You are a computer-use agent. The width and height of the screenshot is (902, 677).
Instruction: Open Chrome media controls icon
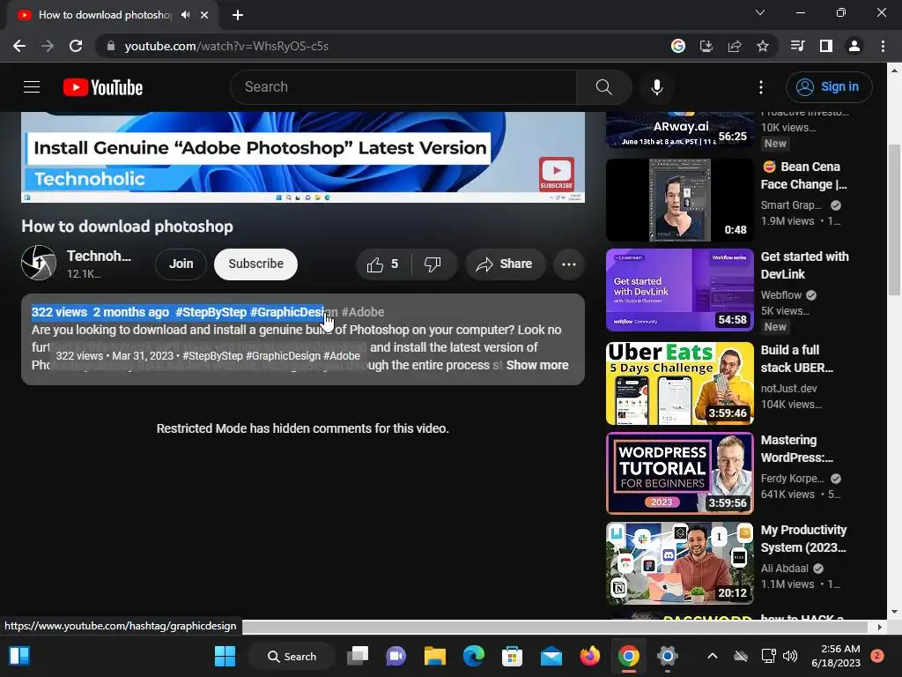tap(797, 46)
